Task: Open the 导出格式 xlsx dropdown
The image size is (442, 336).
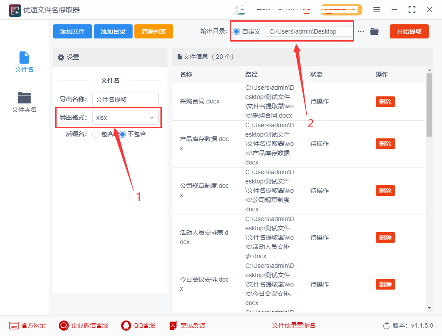Action: (x=126, y=118)
